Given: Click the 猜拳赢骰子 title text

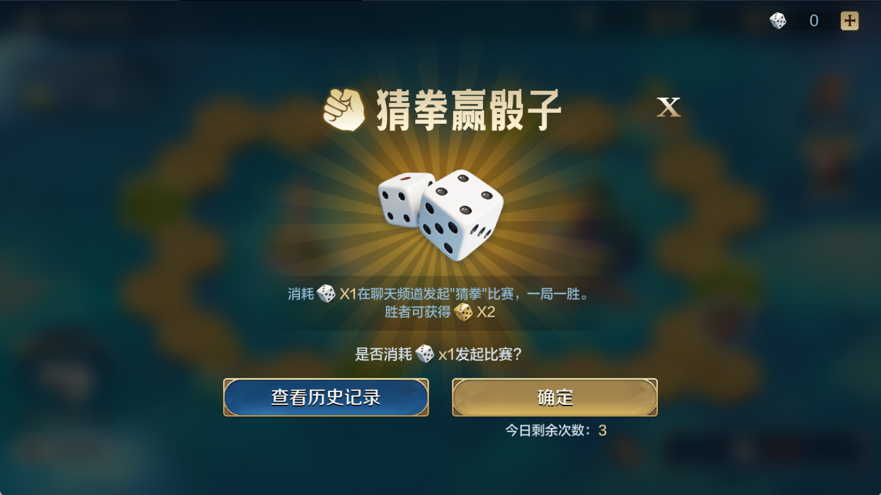Looking at the screenshot, I should (x=469, y=111).
